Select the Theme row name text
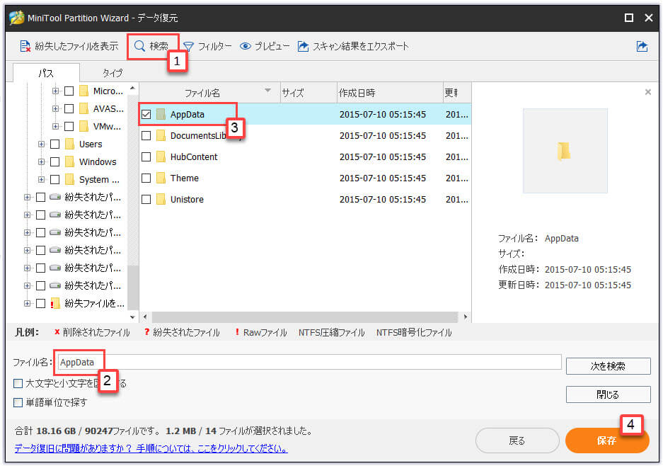The image size is (663, 466). [185, 178]
